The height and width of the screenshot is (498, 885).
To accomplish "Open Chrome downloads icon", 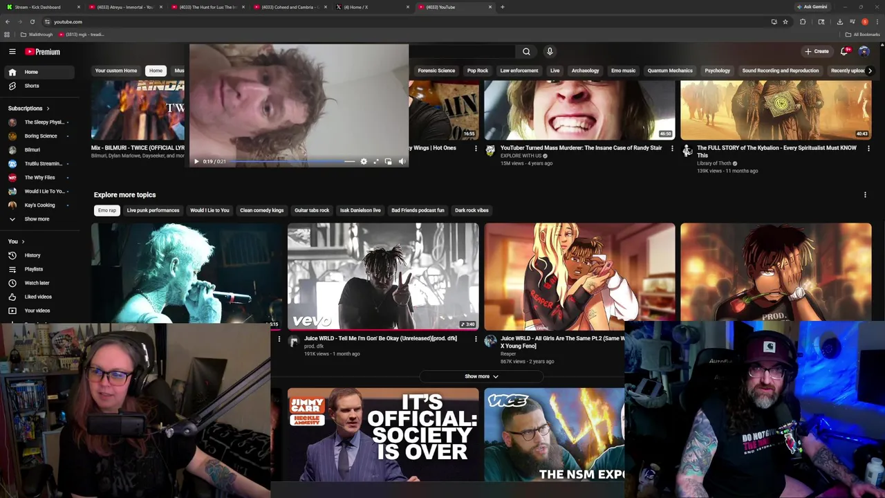I will tap(839, 21).
